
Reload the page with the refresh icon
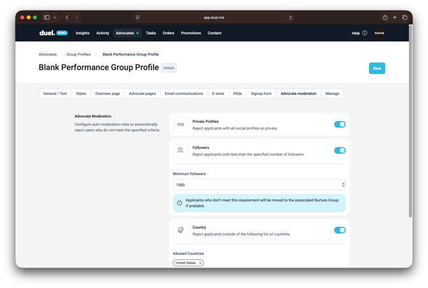pos(291,18)
